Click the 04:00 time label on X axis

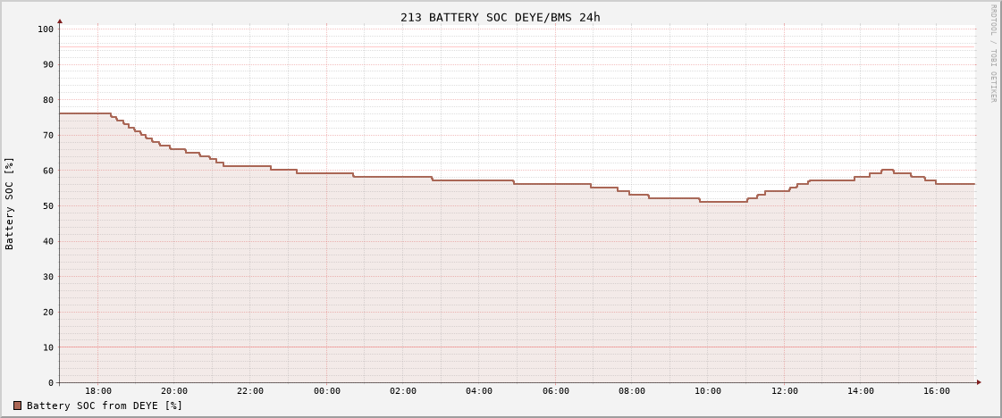point(479,391)
